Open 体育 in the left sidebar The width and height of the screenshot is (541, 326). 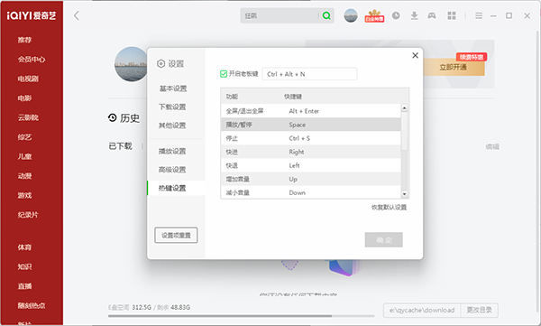(24, 247)
